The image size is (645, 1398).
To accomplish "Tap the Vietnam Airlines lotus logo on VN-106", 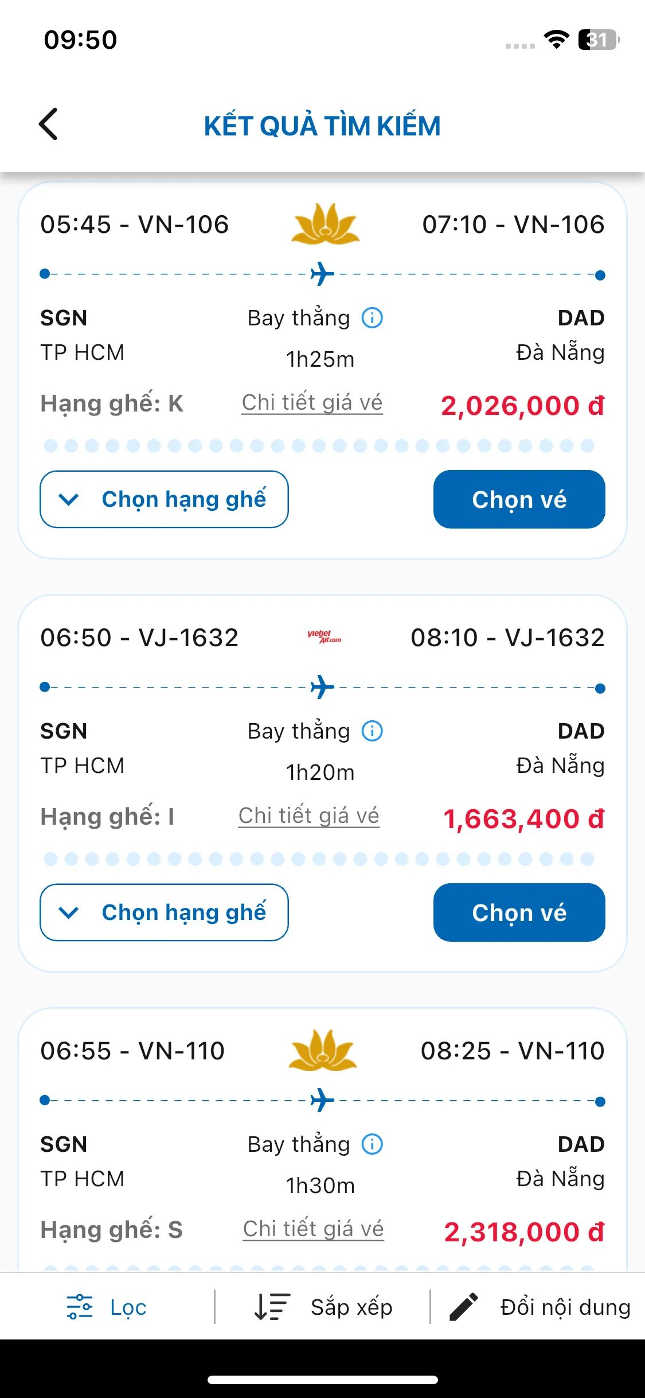I will [325, 224].
